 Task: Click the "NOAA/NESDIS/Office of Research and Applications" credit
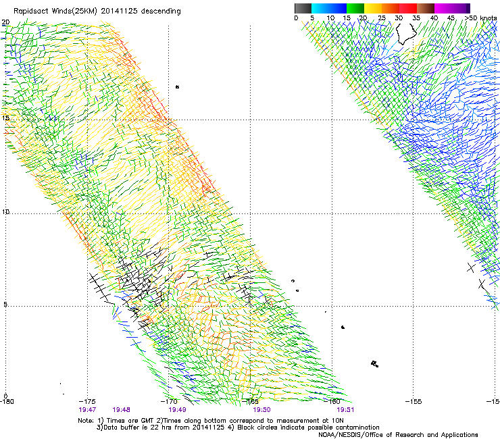pyautogui.click(x=398, y=435)
